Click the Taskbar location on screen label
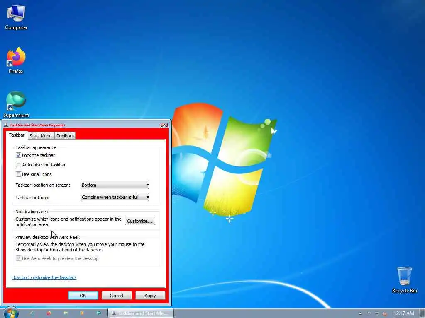The image size is (425, 318). [43, 185]
